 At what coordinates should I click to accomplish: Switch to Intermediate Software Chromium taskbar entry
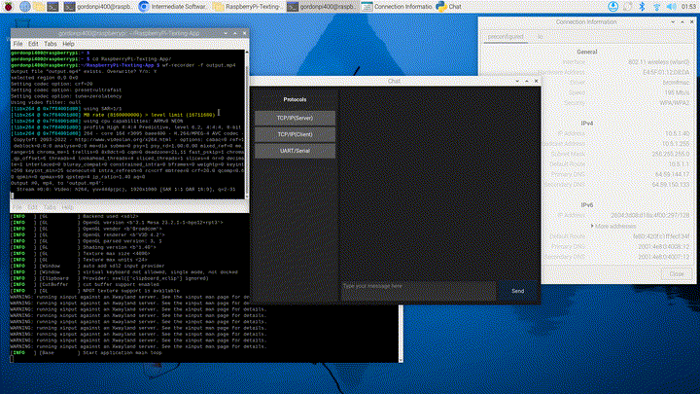172,6
